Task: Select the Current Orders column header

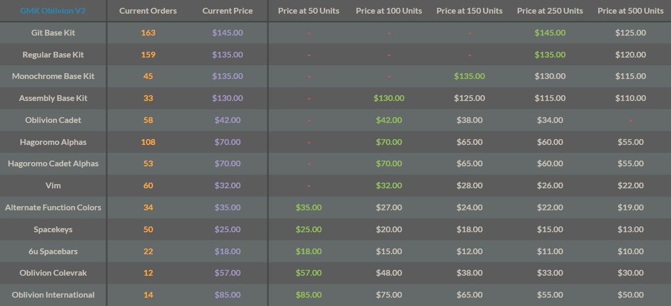Action: pyautogui.click(x=148, y=11)
